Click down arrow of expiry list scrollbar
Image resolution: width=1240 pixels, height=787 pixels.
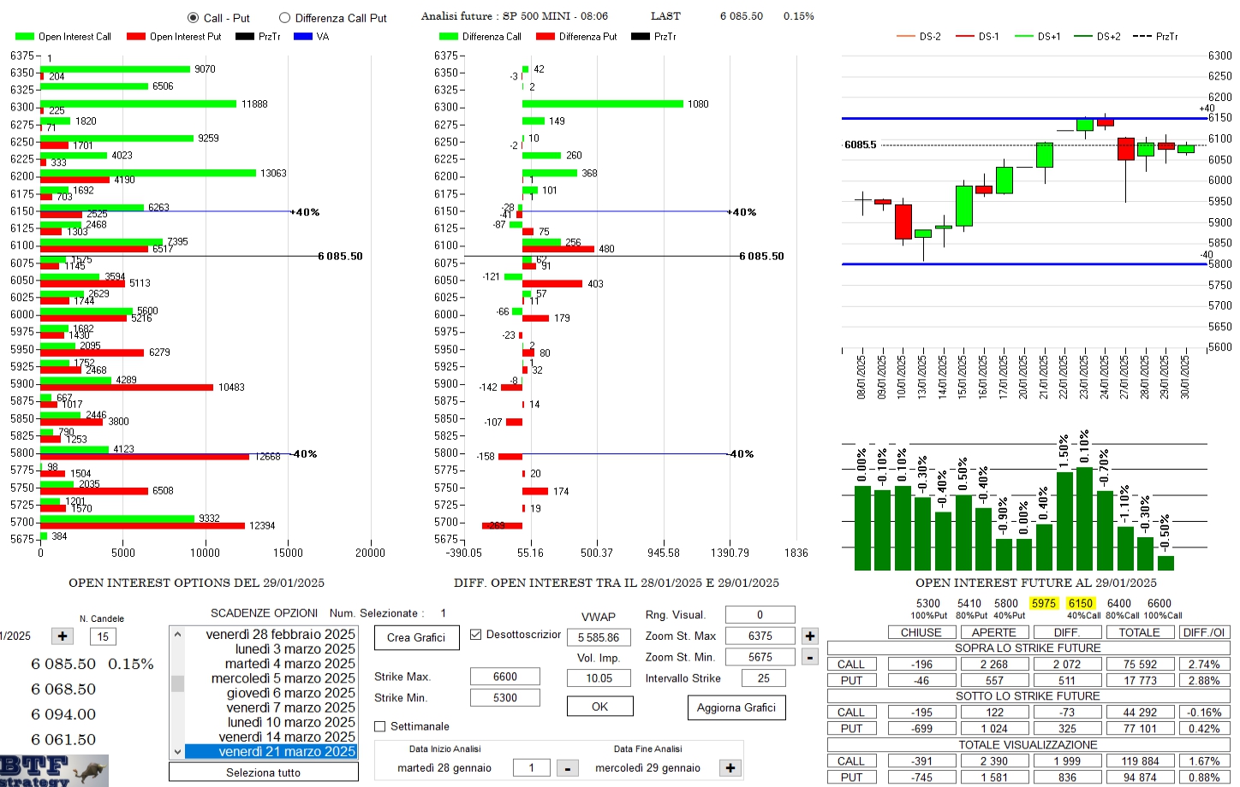pos(177,752)
